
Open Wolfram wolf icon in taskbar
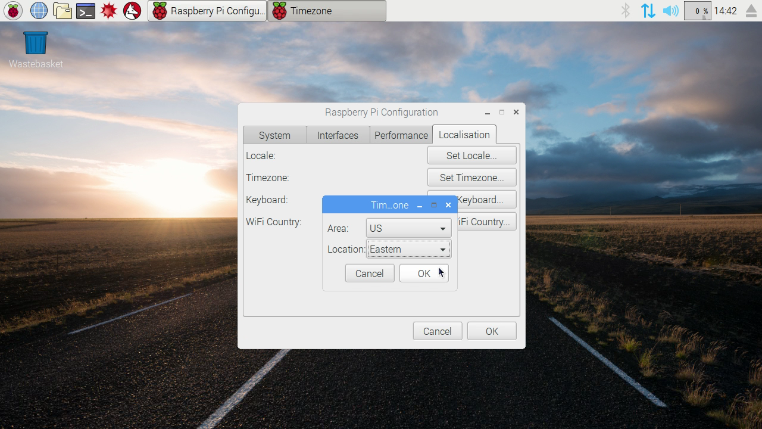point(132,11)
